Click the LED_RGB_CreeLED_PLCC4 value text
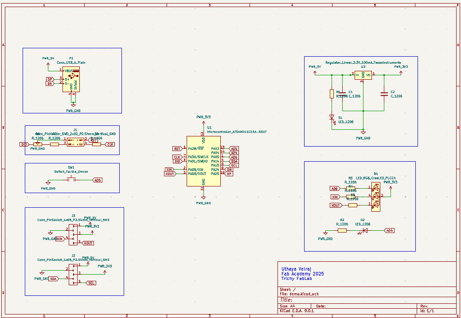The width and height of the screenshot is (461, 318). pos(376,178)
